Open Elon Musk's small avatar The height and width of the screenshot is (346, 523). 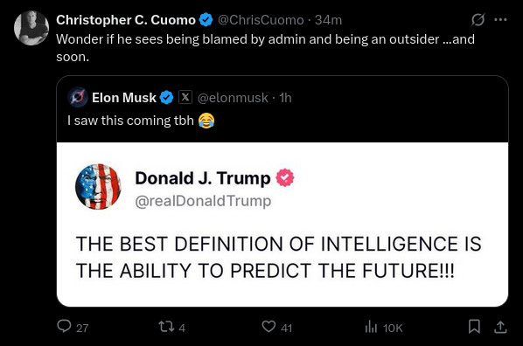click(78, 97)
